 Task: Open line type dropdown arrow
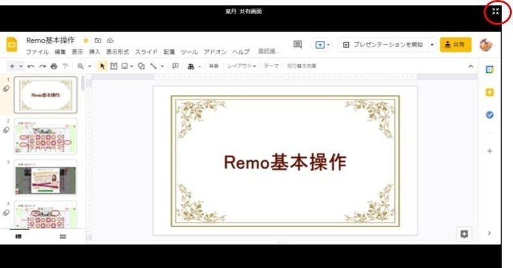point(162,67)
